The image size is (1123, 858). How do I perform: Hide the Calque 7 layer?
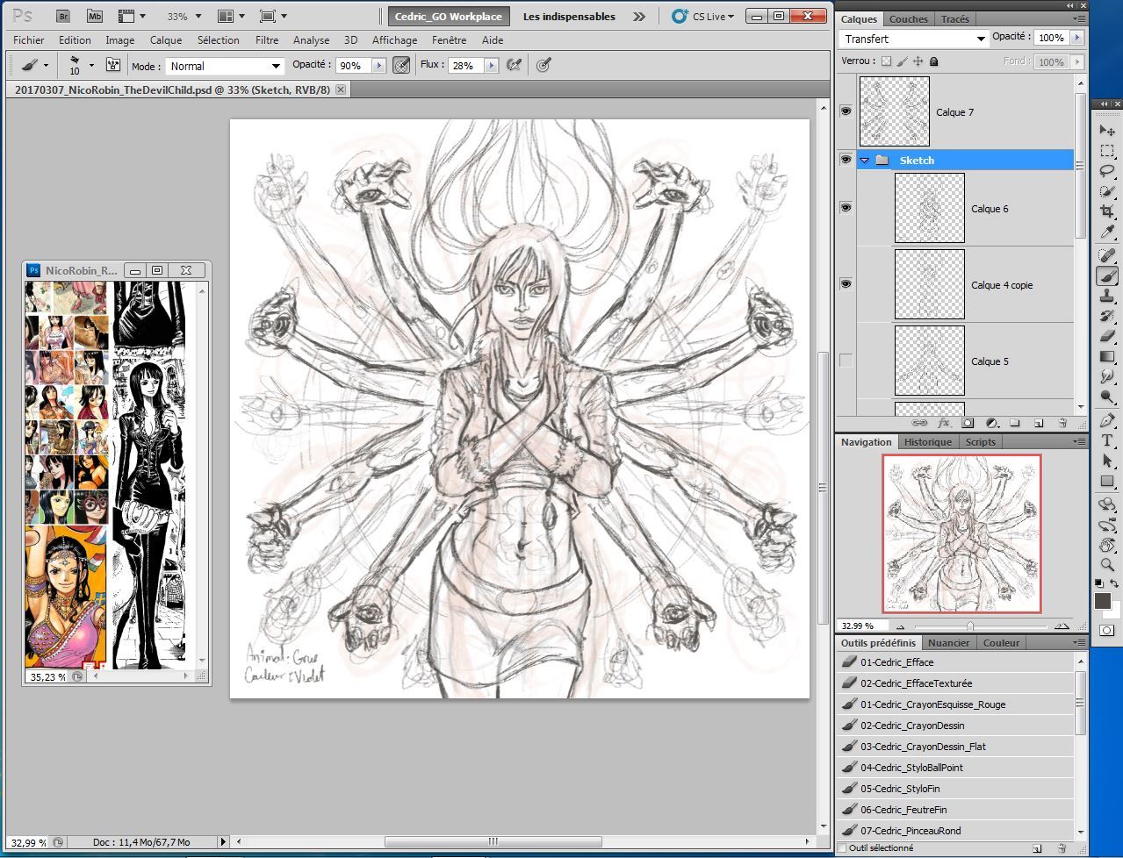pyautogui.click(x=846, y=111)
